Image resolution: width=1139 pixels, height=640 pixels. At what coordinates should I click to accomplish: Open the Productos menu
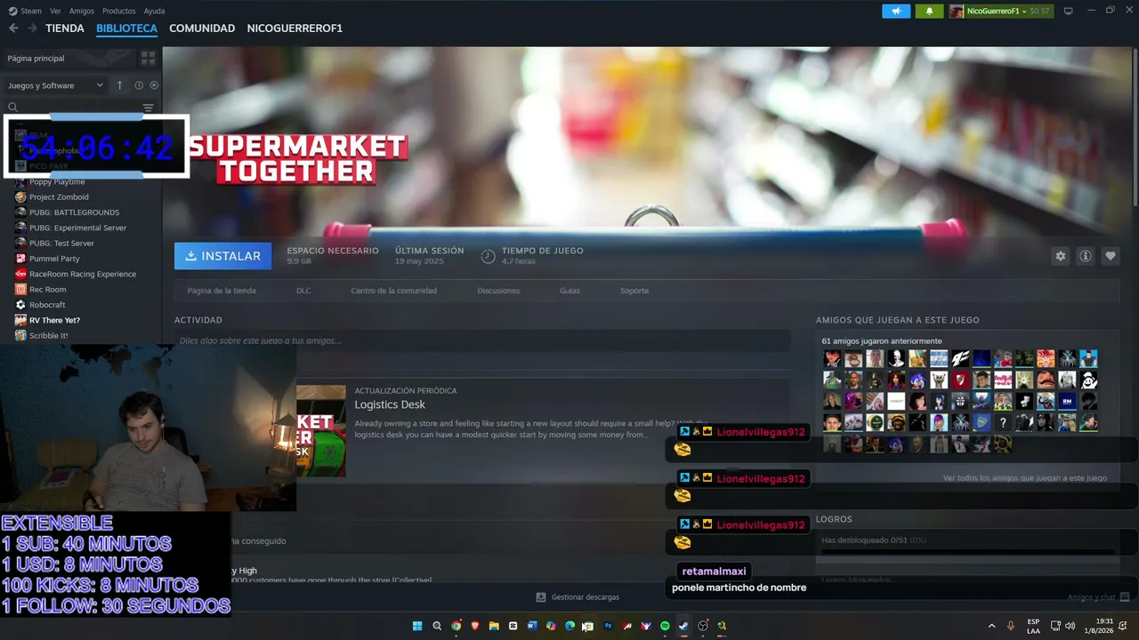[119, 11]
